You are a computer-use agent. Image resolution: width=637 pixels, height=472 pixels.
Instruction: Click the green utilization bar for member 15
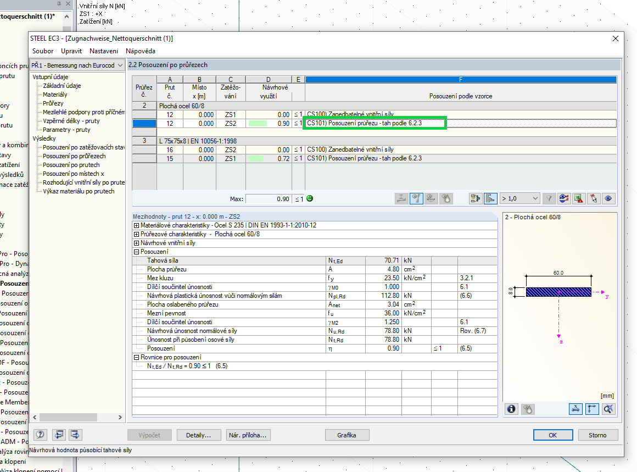click(x=256, y=159)
